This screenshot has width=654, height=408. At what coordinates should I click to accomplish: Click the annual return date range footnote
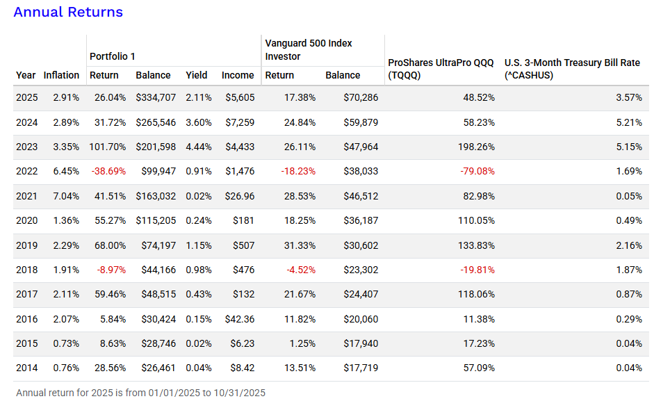click(140, 393)
